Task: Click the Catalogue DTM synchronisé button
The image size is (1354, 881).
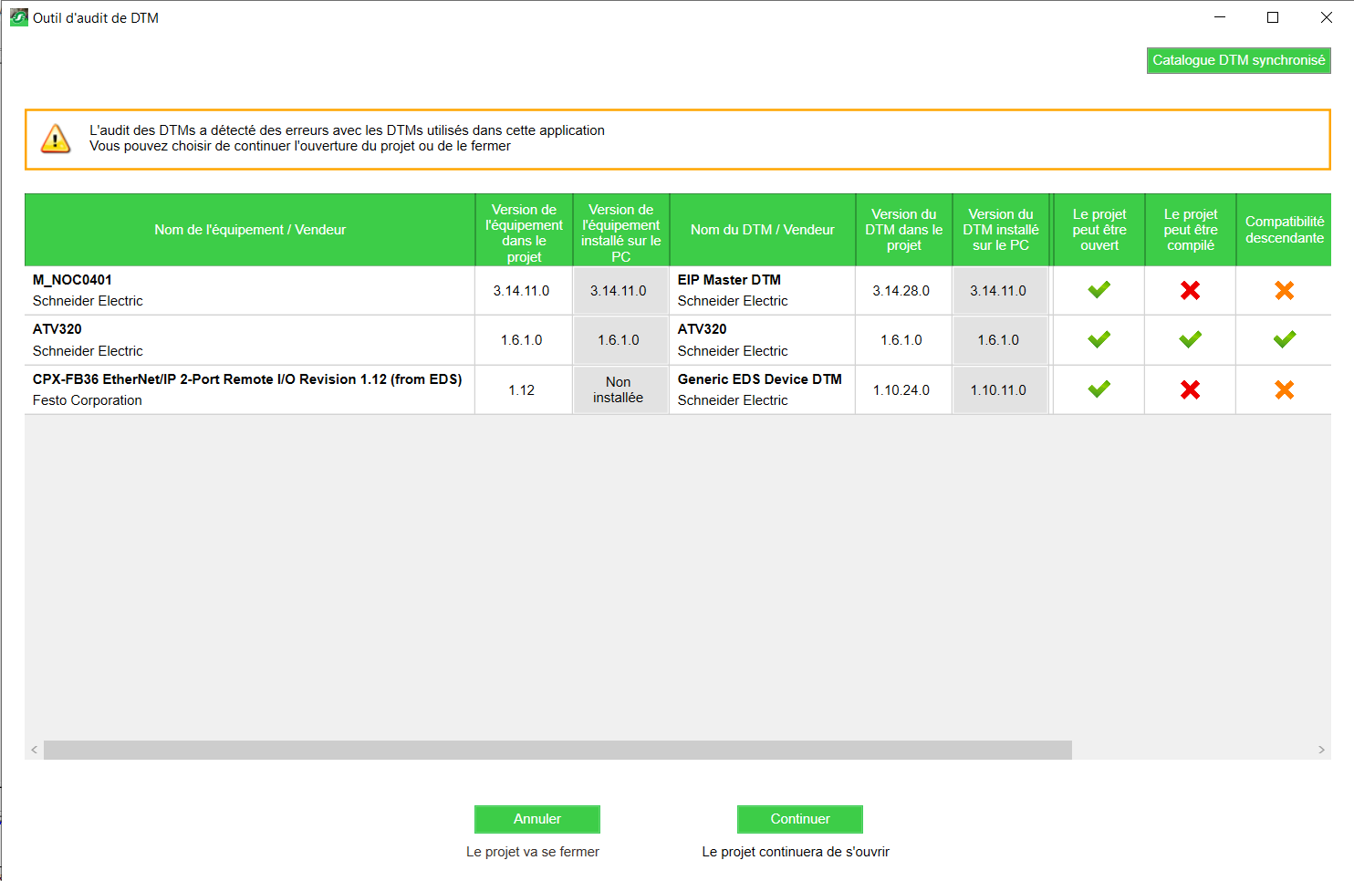Action: (1238, 60)
